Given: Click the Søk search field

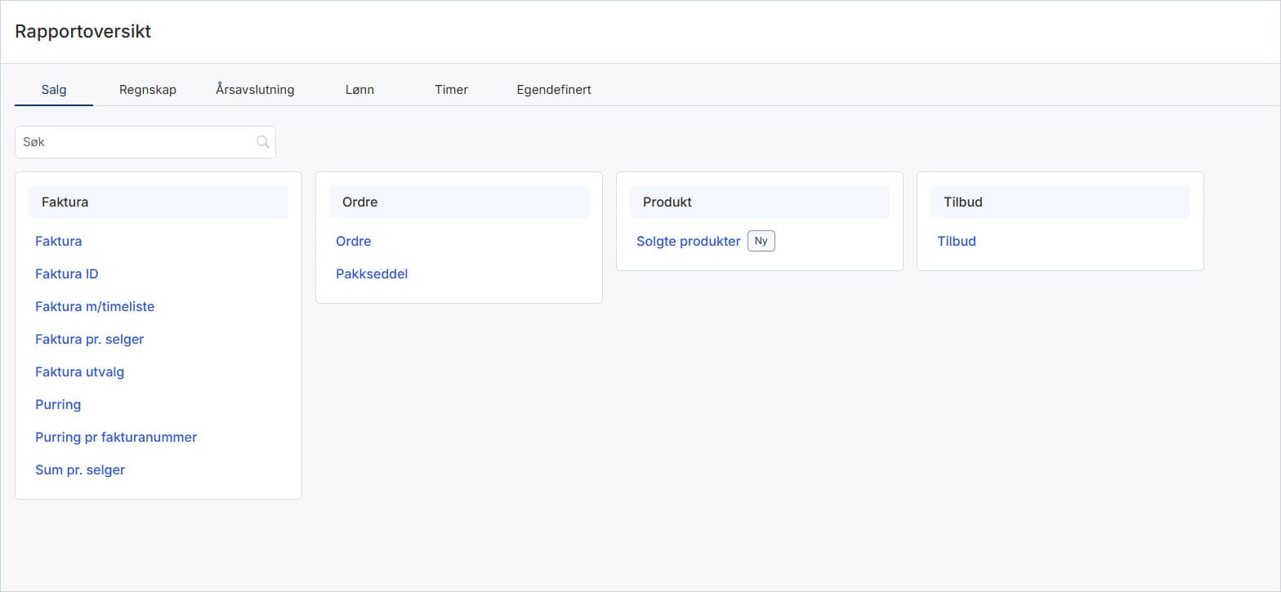Looking at the screenshot, I should pyautogui.click(x=135, y=142).
